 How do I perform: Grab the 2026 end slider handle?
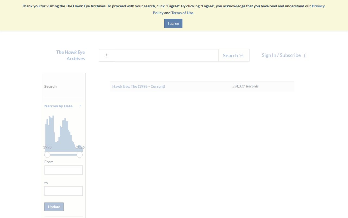[80, 155]
